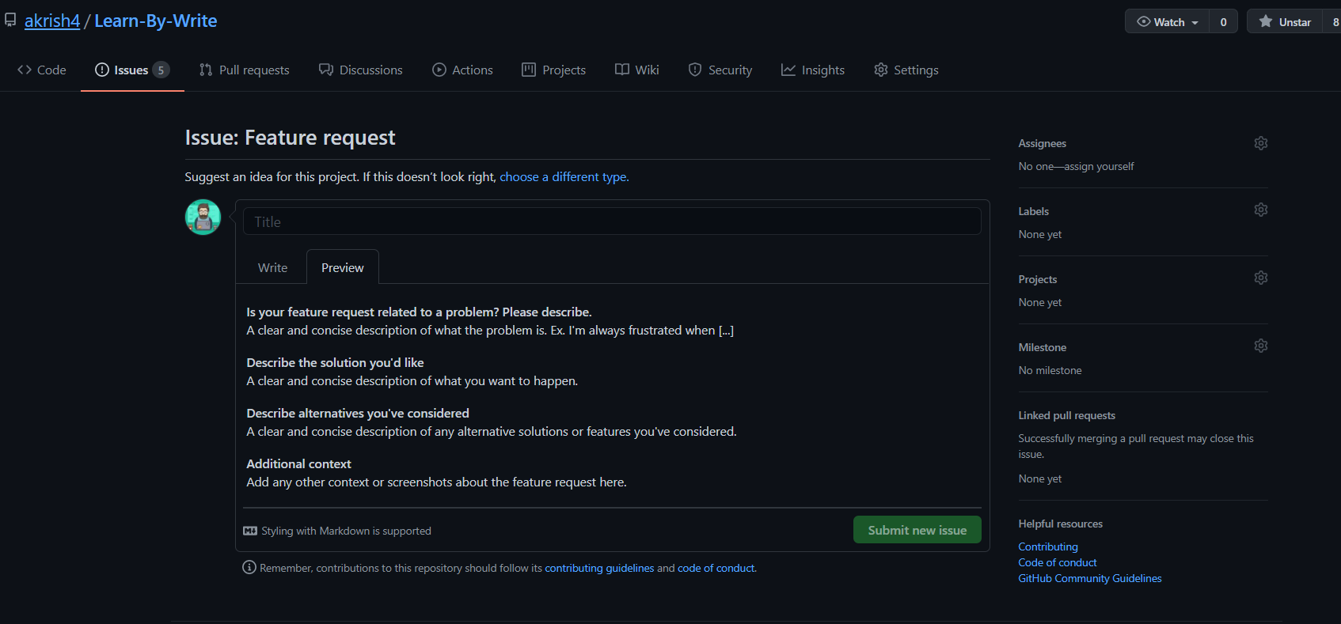The image size is (1341, 624).
Task: Click the 'No milestone' text
Action: 1050,370
